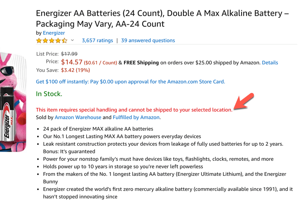299x208 pixels.
Task: Expand the ratings breakdown chevron
Action: 73,40
